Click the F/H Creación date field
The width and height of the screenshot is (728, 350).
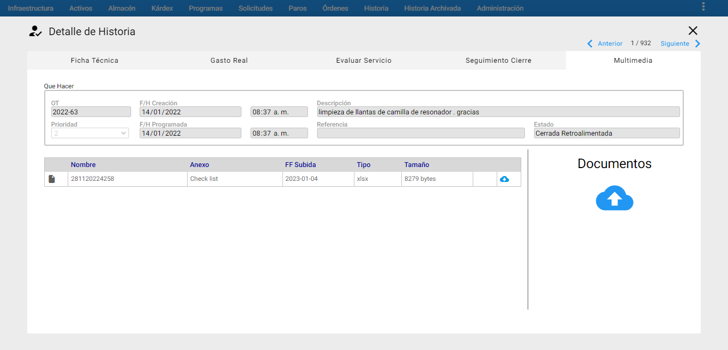tap(191, 112)
